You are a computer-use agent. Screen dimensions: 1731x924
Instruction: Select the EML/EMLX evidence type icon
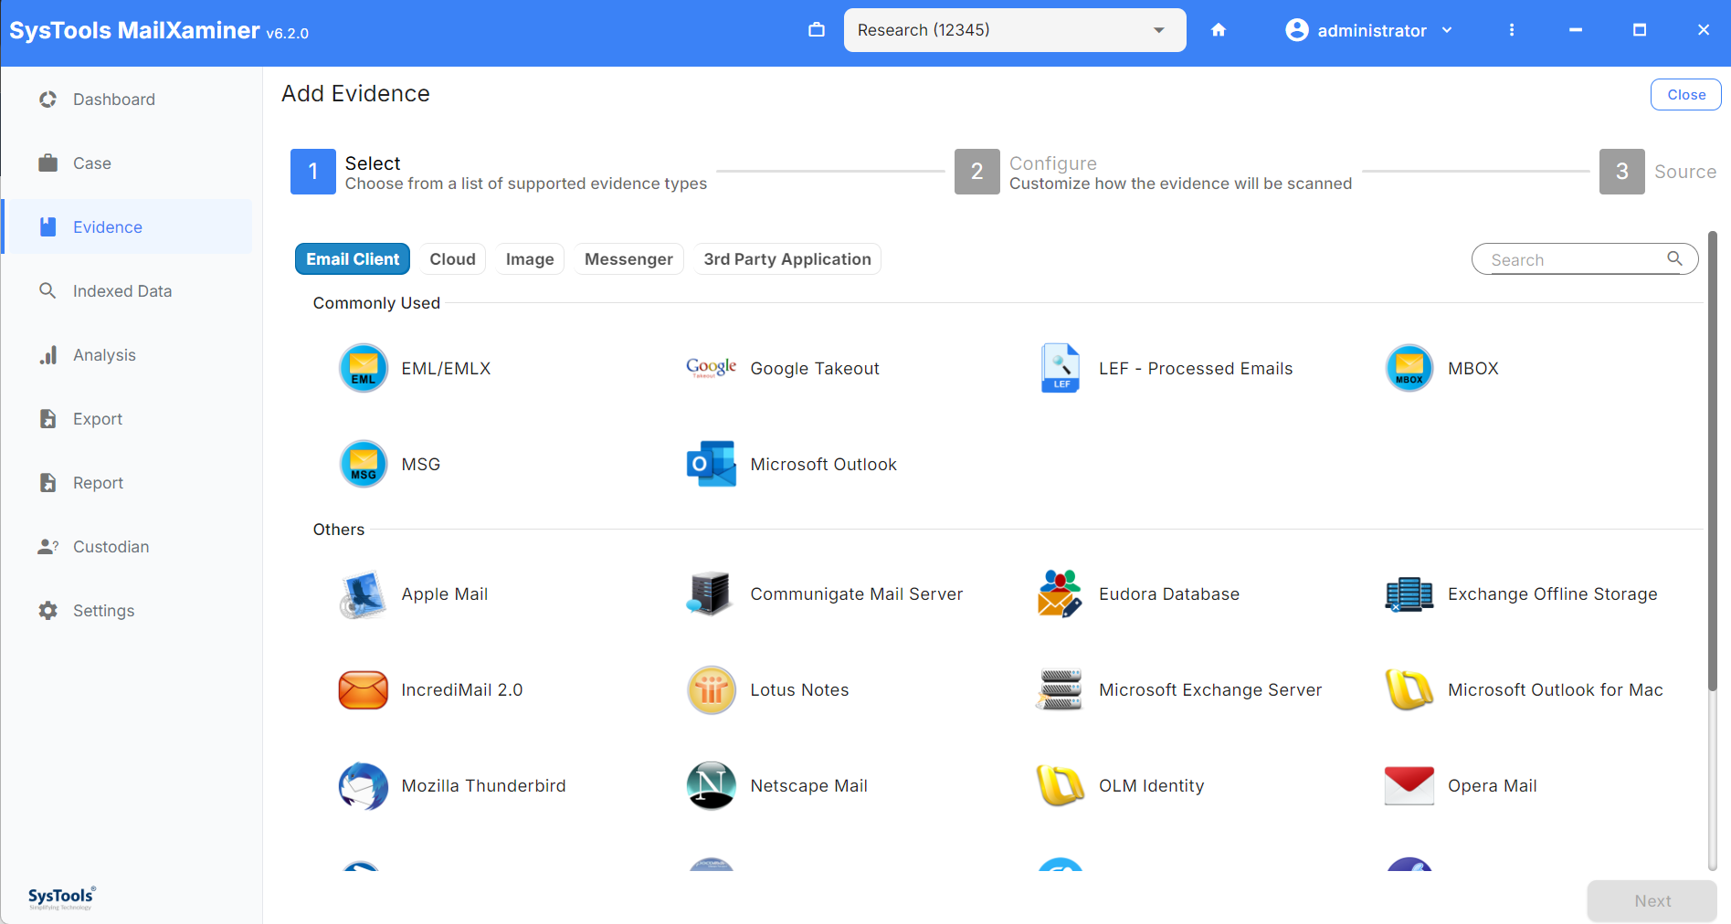pyautogui.click(x=364, y=368)
